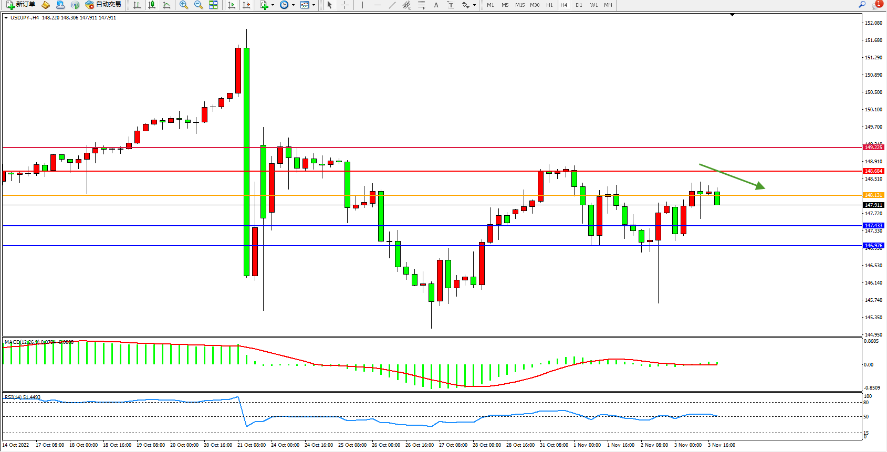The height and width of the screenshot is (452, 887).
Task: Switch to the D1 timeframe
Action: (x=579, y=5)
